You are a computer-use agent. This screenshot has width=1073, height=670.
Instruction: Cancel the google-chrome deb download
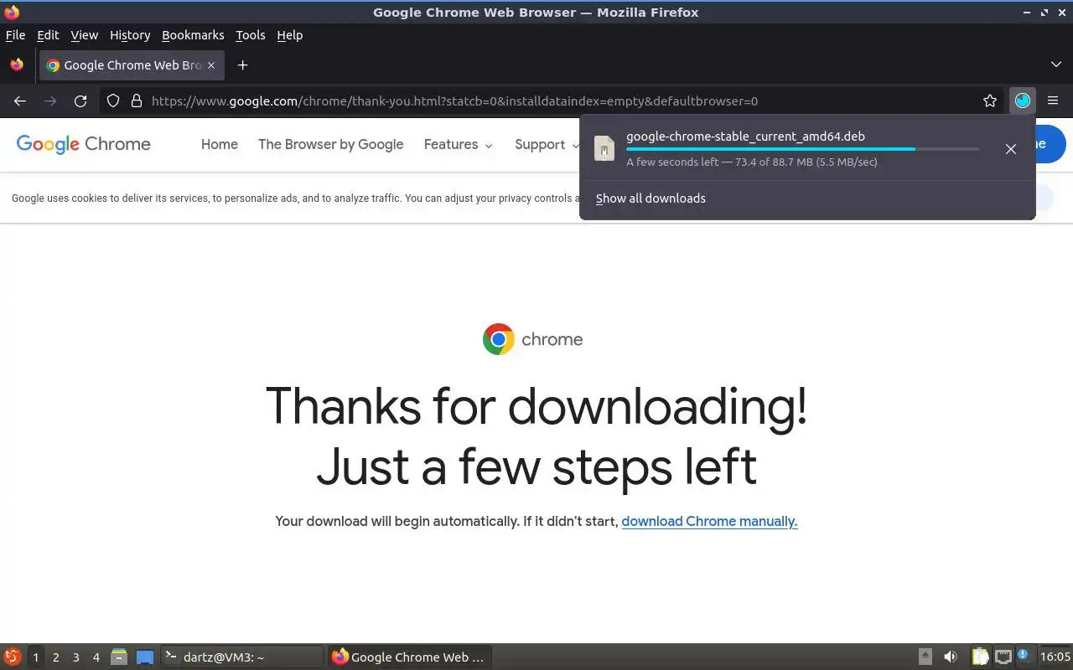[1011, 149]
